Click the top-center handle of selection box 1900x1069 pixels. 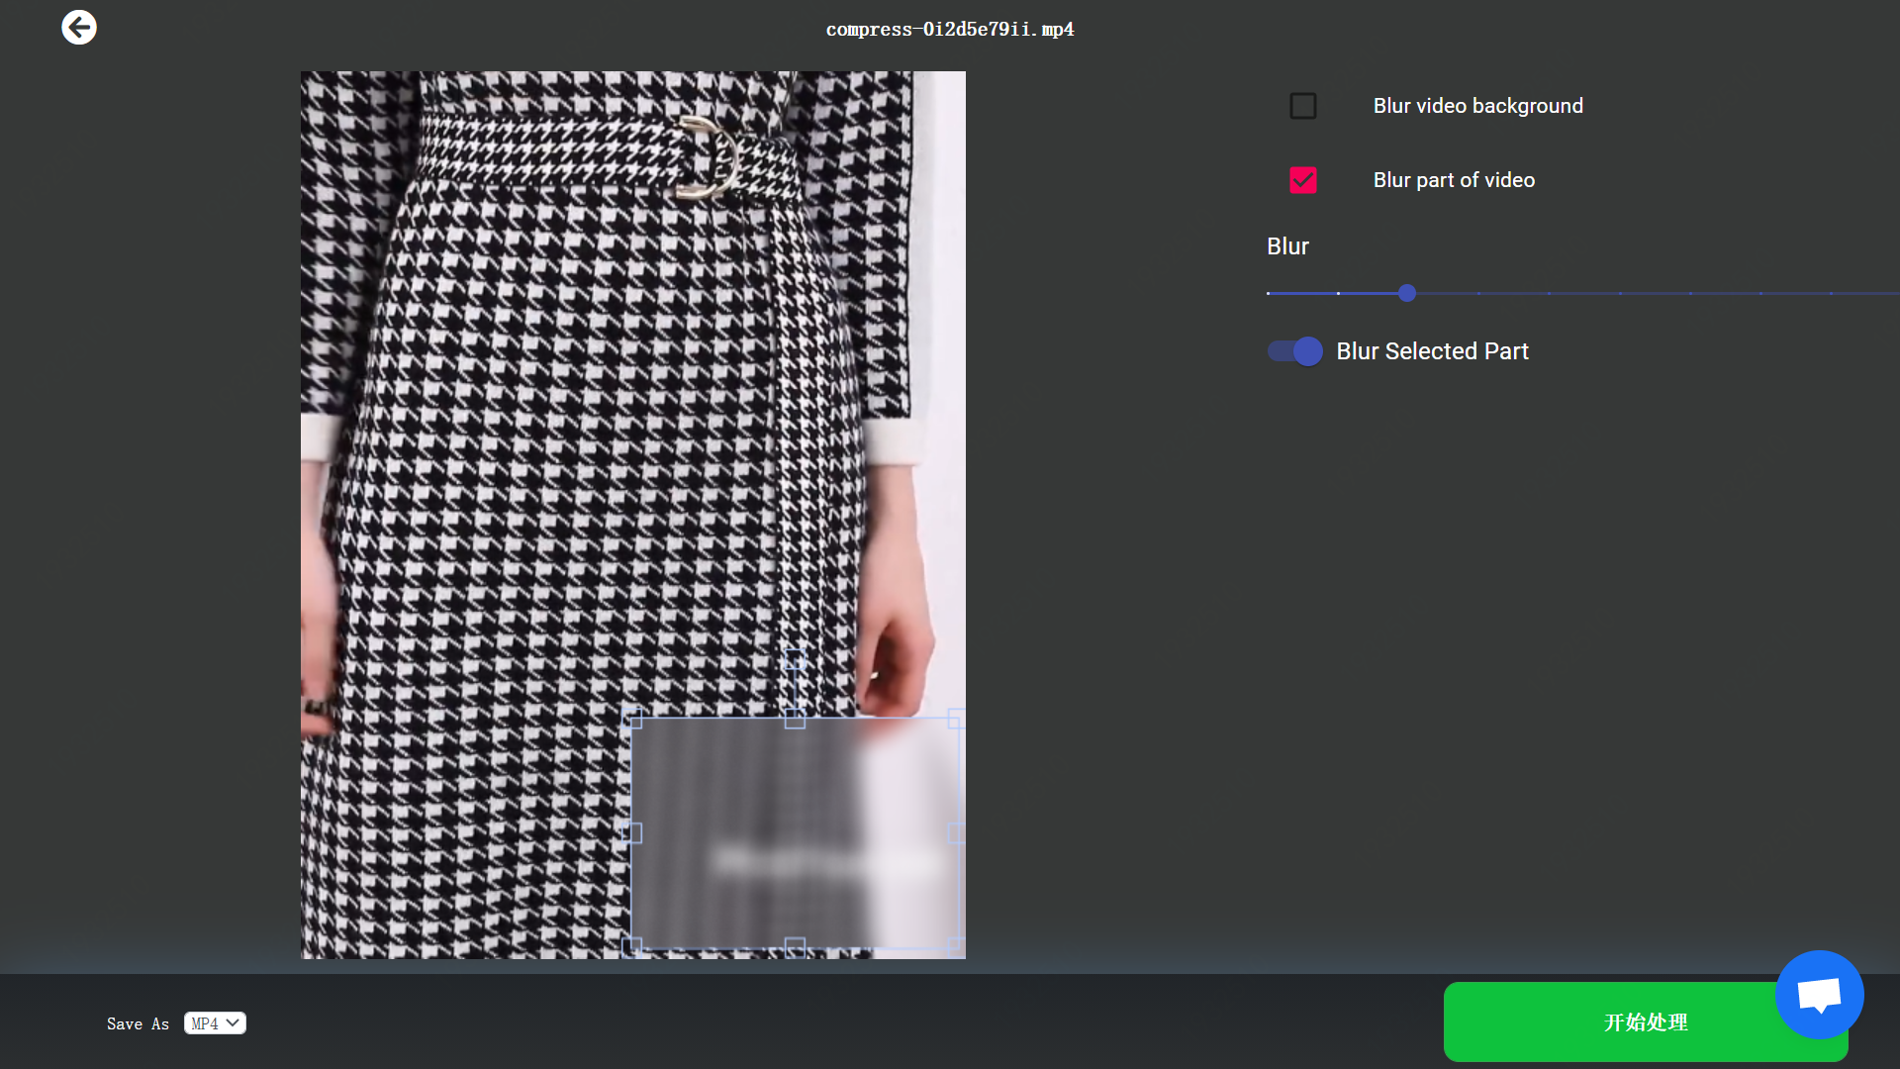tap(795, 720)
